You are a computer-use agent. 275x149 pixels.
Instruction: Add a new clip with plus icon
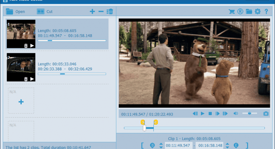click(92, 12)
